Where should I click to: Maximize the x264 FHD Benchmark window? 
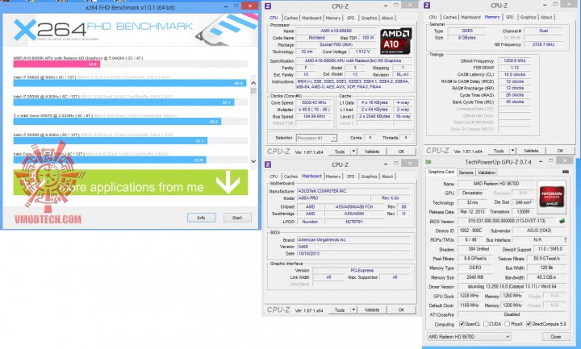236,6
